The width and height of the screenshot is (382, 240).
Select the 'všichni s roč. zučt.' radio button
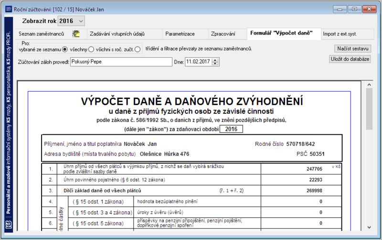[x=138, y=49]
